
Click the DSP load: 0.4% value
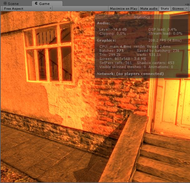162,29
